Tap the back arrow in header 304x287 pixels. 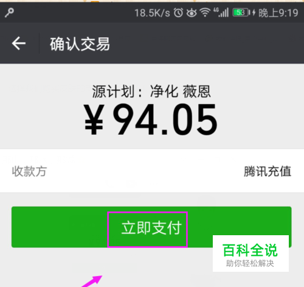pyautogui.click(x=19, y=43)
